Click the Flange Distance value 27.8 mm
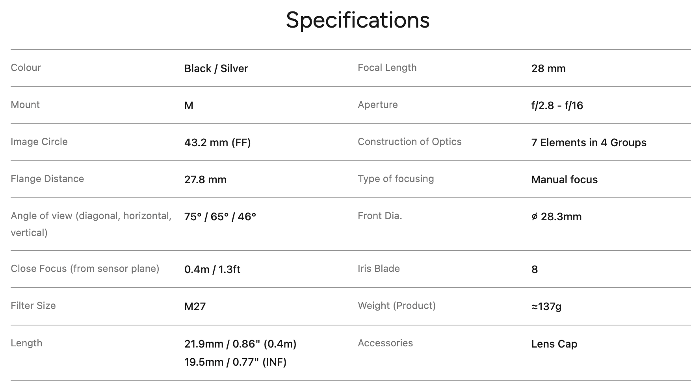691x383 pixels. 205,180
